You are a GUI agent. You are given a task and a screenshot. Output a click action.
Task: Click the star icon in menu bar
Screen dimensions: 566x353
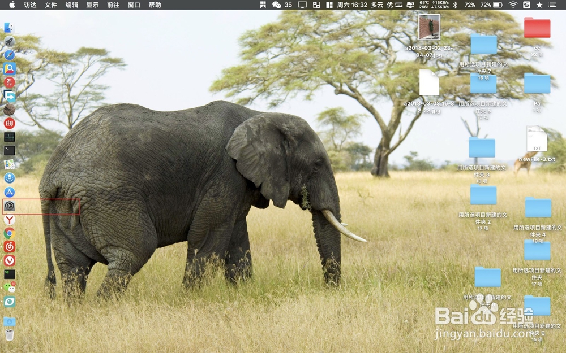pos(539,5)
